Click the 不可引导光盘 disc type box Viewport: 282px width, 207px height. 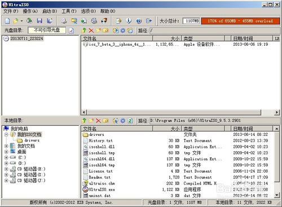pyautogui.click(x=47, y=30)
